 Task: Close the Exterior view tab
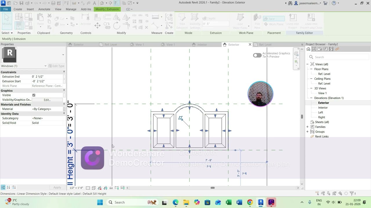coord(250,44)
